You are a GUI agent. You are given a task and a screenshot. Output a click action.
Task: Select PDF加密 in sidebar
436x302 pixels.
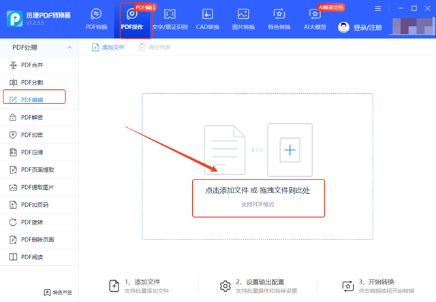pos(40,135)
